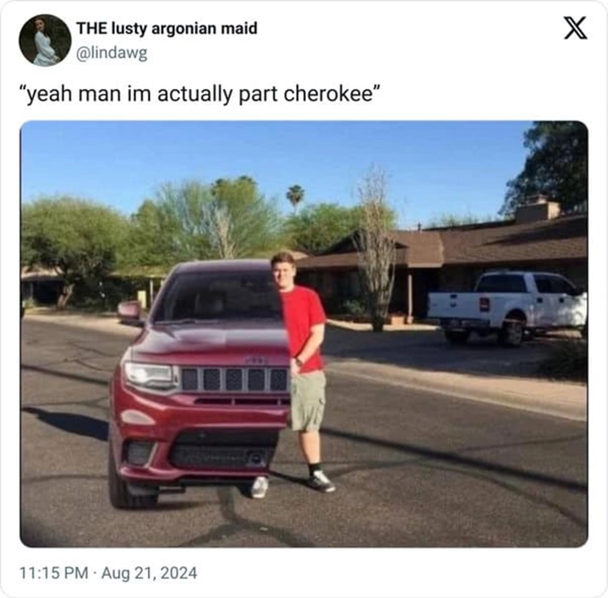Click display name THE lusty argonian maid
Image resolution: width=608 pixels, height=598 pixels.
click(x=167, y=28)
